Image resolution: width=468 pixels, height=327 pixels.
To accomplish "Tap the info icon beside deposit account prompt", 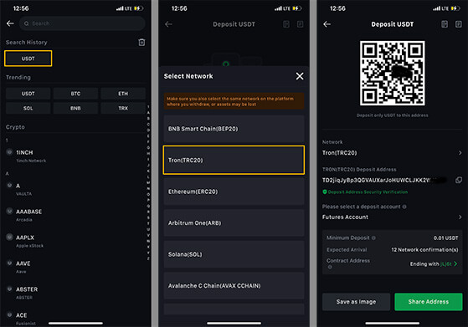I will (x=404, y=207).
